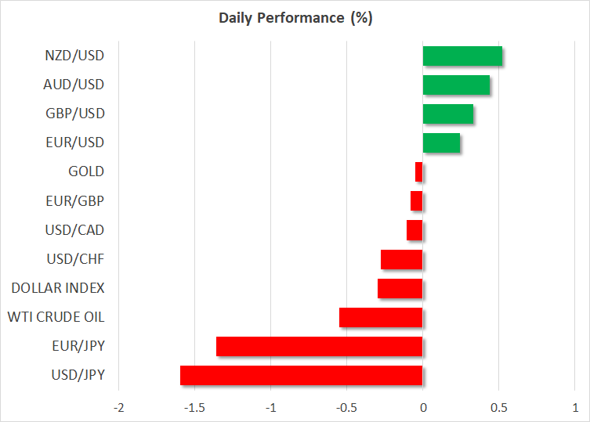
Task: Click the -2 axis tick label
Action: tap(118, 407)
